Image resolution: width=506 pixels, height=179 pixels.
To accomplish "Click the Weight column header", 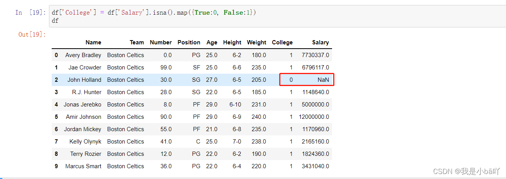I will pos(256,42).
